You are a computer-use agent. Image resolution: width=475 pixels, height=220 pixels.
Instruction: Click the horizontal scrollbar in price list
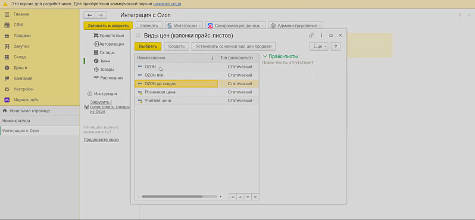pos(172,196)
